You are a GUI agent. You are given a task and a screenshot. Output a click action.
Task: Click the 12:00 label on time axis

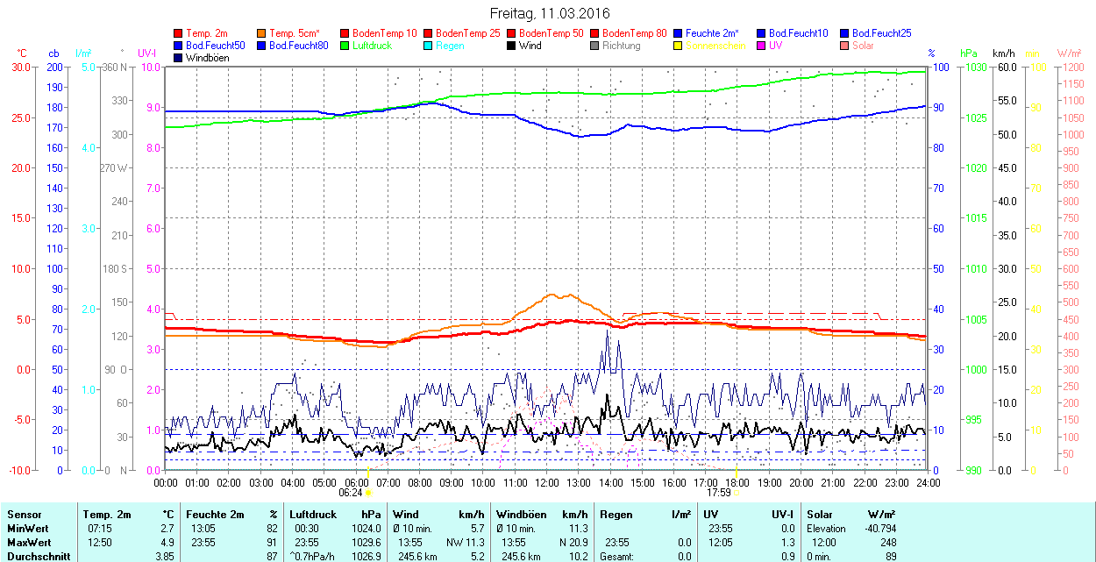(x=546, y=482)
